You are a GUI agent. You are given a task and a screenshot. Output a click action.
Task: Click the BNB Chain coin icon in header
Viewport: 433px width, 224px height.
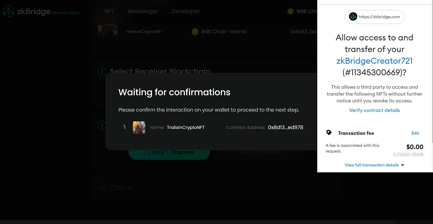pyautogui.click(x=290, y=11)
